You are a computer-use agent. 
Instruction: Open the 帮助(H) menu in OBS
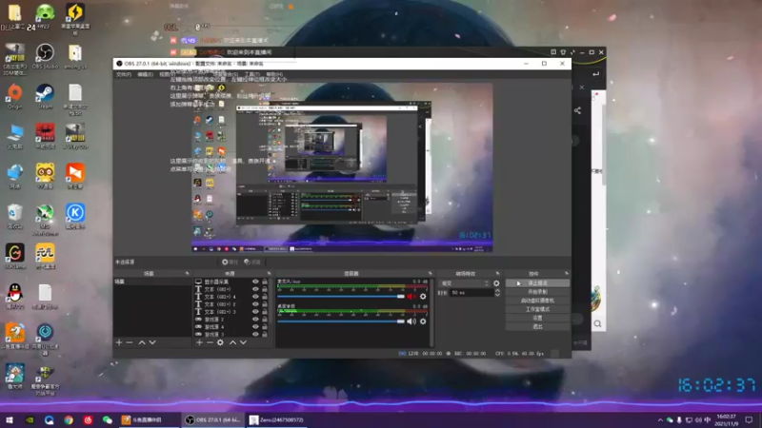point(274,75)
